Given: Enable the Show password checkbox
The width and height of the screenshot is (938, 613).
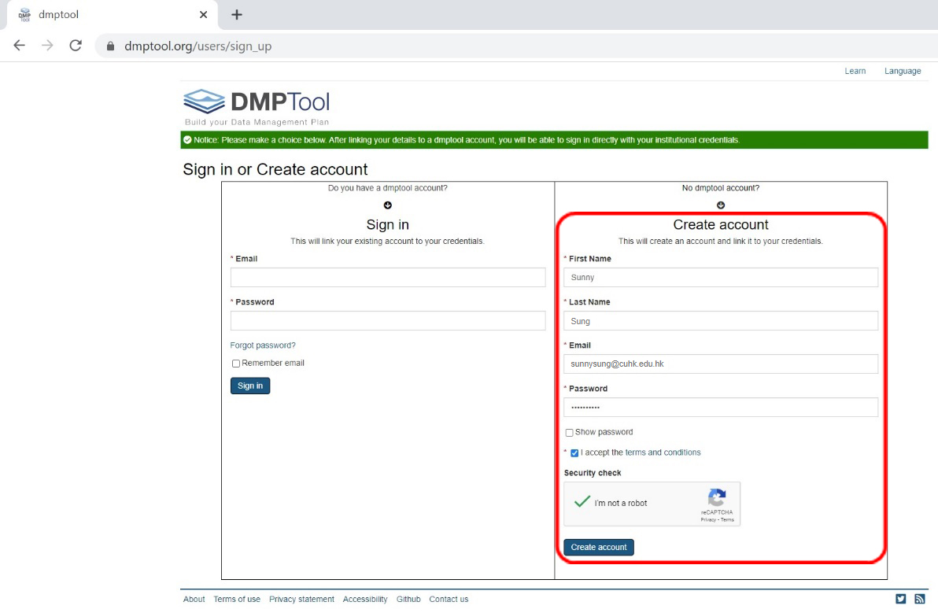Looking at the screenshot, I should [x=569, y=432].
